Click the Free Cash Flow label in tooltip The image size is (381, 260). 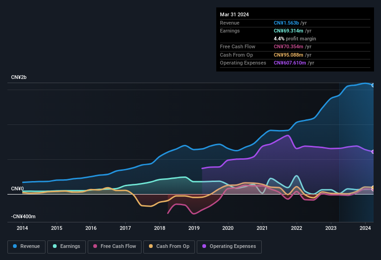pyautogui.click(x=238, y=46)
